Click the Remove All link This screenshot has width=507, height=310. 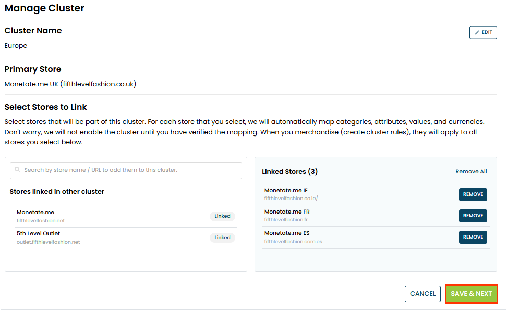(x=471, y=172)
